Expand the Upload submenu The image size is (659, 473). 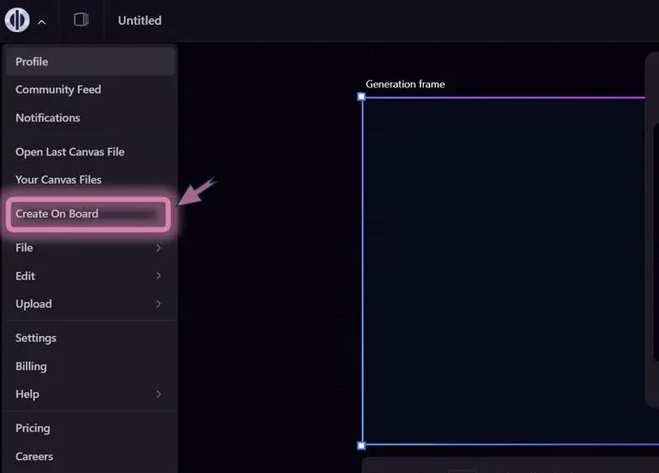(90, 304)
